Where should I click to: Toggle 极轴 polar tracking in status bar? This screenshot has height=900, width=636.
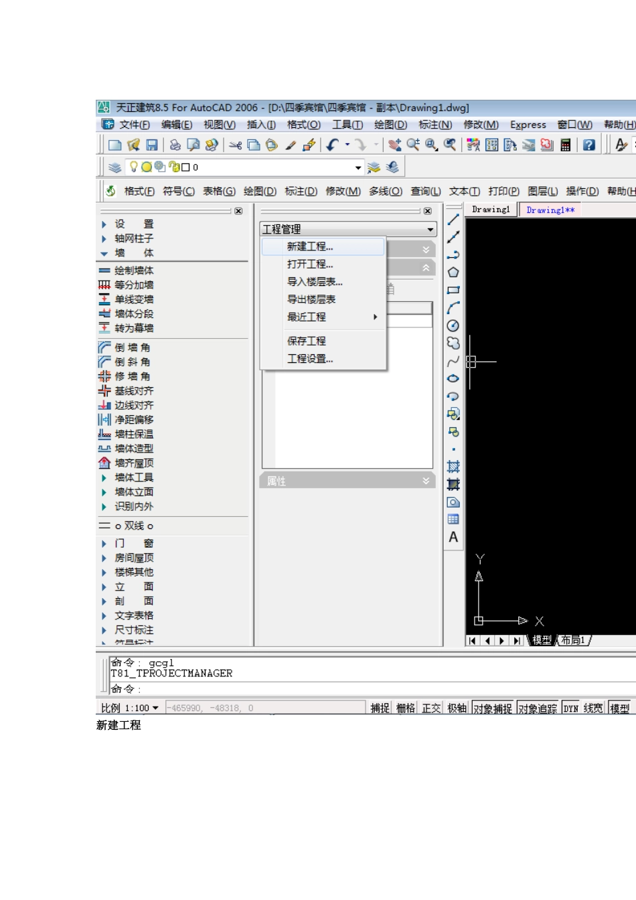457,708
